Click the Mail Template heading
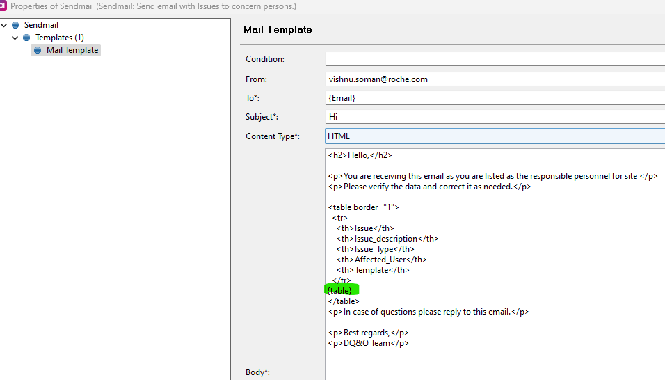Image resolution: width=665 pixels, height=380 pixels. (x=278, y=30)
